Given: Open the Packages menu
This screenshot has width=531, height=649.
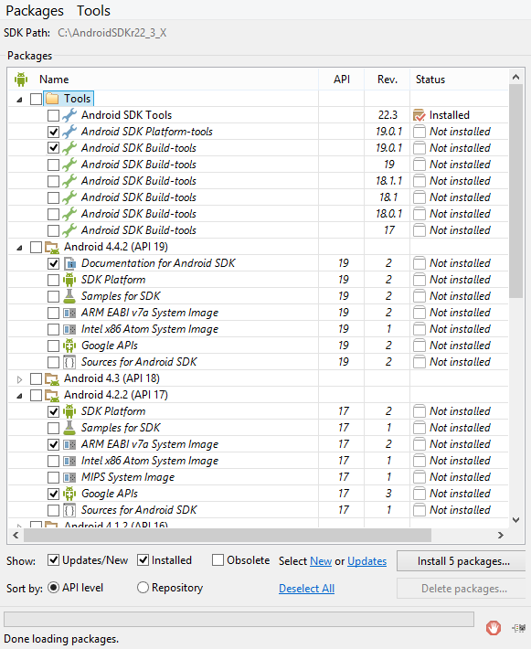Looking at the screenshot, I should pos(35,11).
